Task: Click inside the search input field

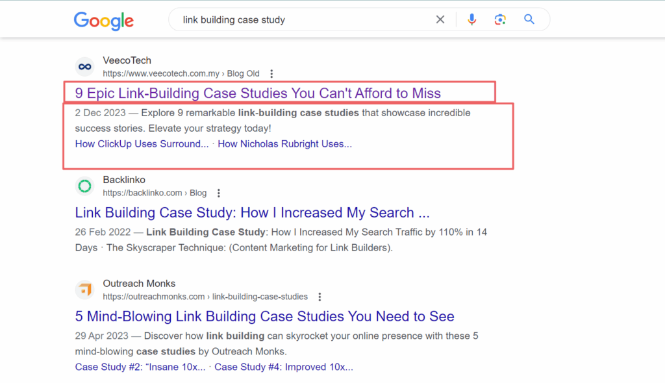Action: pyautogui.click(x=292, y=19)
